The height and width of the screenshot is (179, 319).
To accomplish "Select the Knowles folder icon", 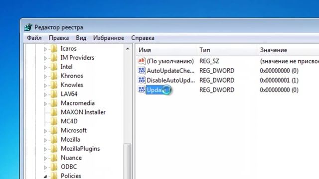I will 54,85.
